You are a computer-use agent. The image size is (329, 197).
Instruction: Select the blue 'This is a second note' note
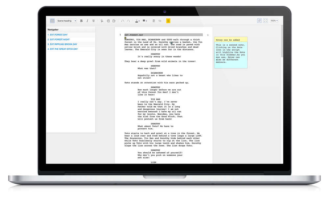(x=231, y=55)
